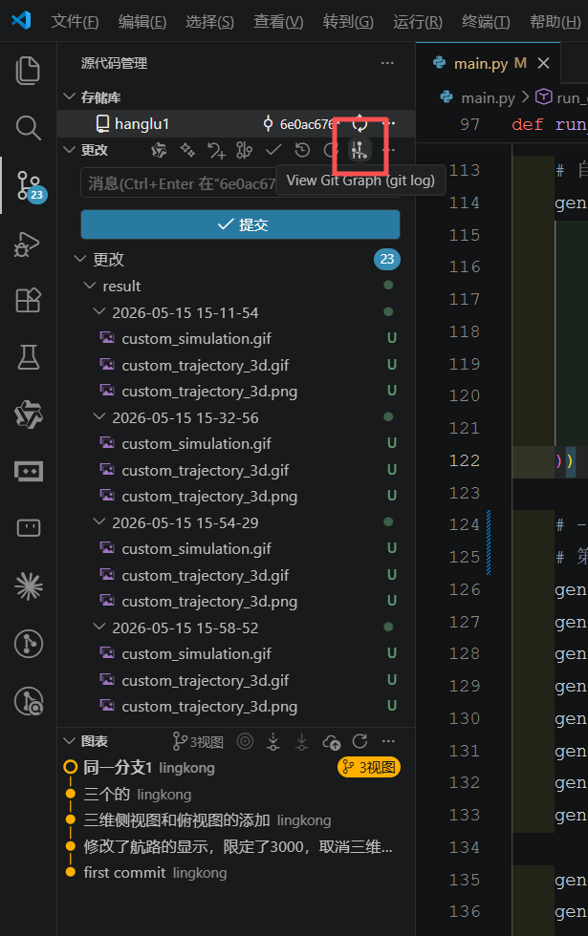This screenshot has height=936, width=588.
Task: Open more actions next to 源代码管理 title
Action: (x=387, y=63)
